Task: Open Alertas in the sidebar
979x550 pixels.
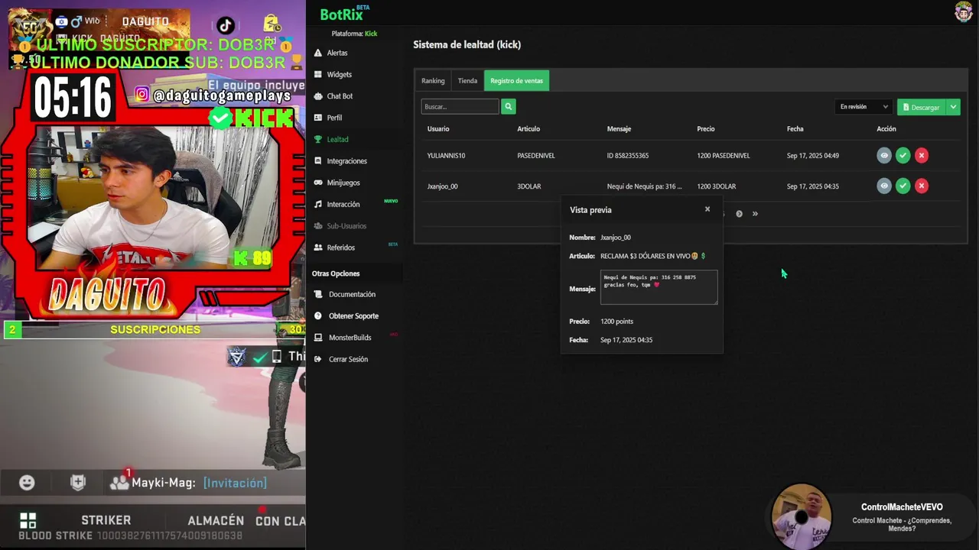Action: pos(337,53)
